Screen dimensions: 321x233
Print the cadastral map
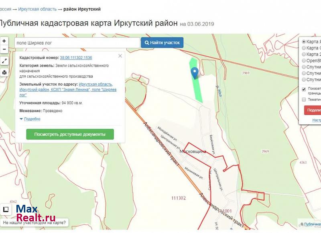(x=4, y=72)
